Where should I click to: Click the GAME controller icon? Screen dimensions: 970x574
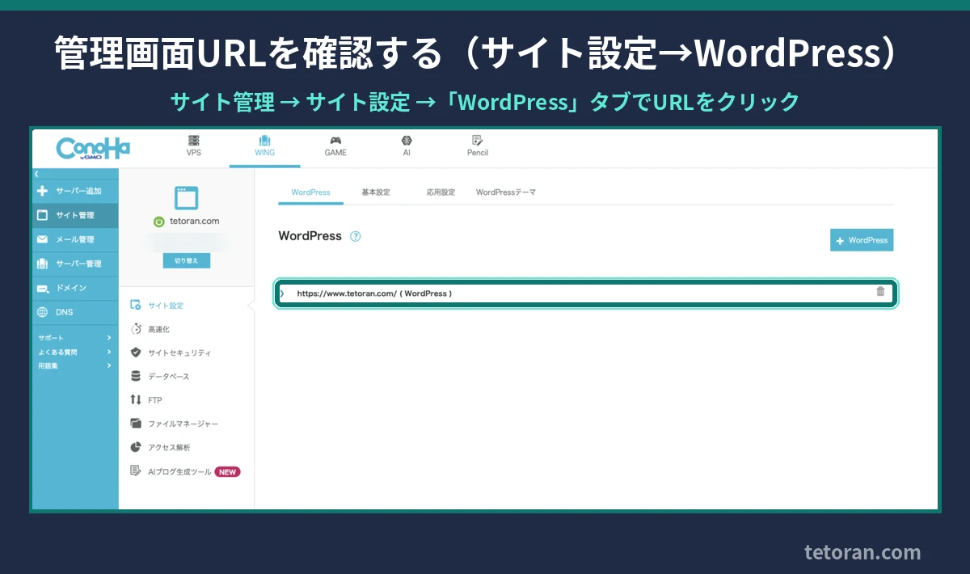[335, 141]
